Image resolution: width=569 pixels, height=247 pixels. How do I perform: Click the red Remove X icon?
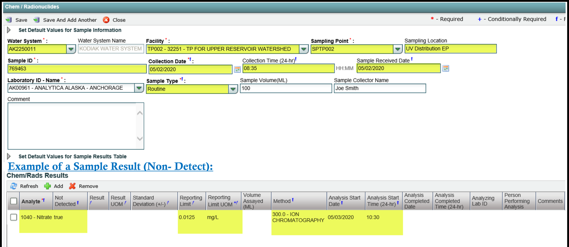(x=72, y=186)
